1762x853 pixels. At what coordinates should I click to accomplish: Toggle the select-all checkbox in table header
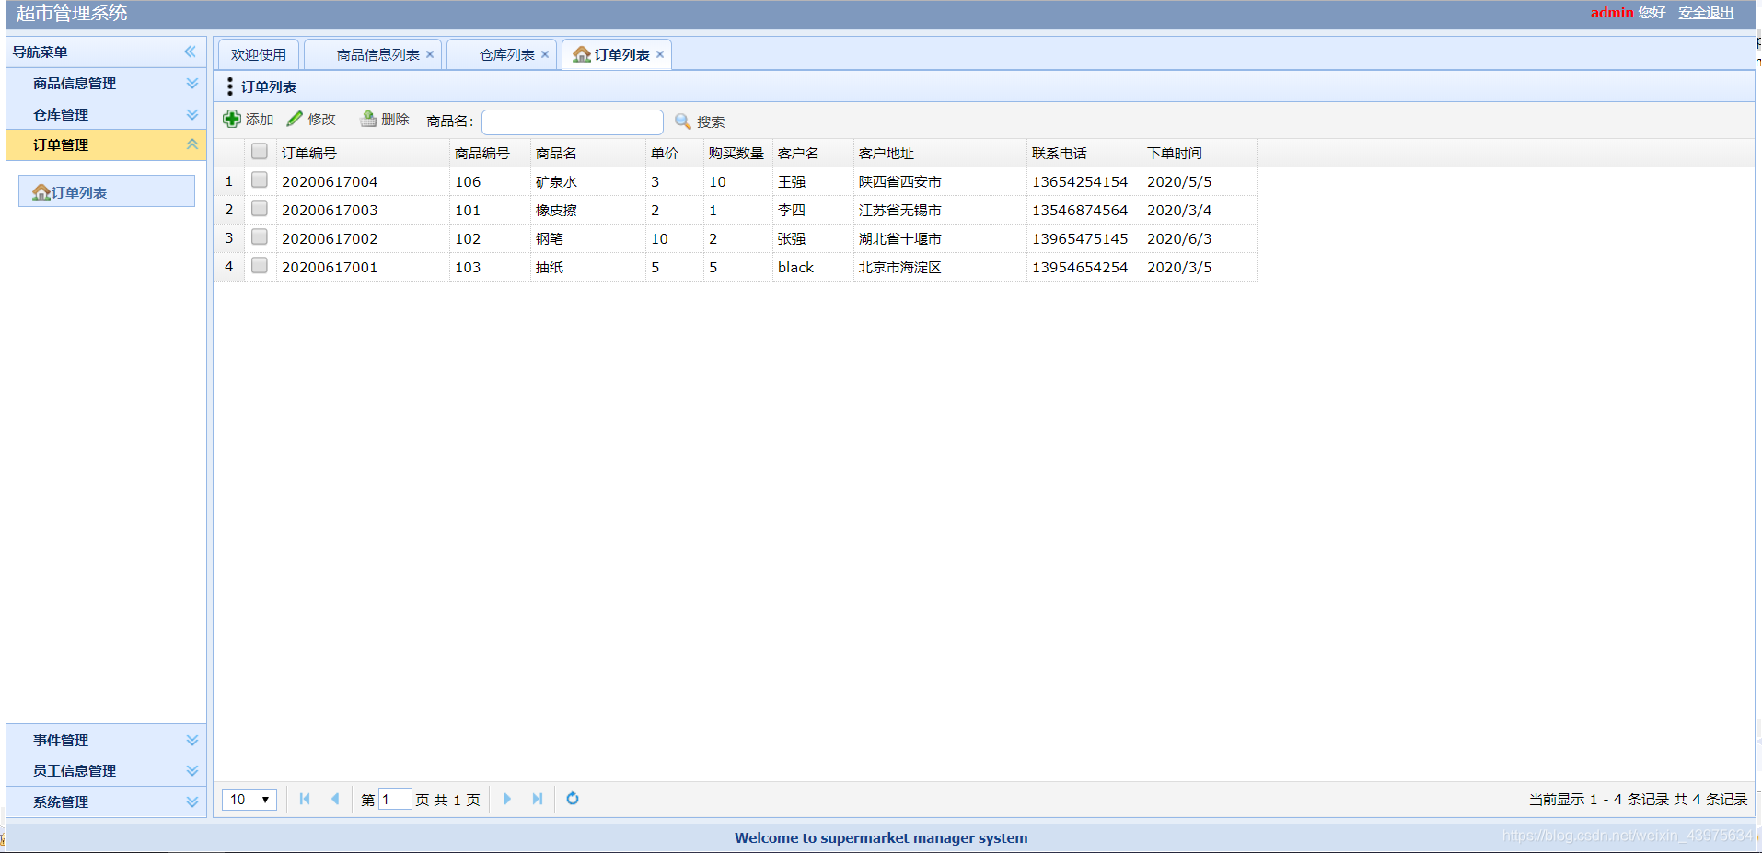point(260,152)
